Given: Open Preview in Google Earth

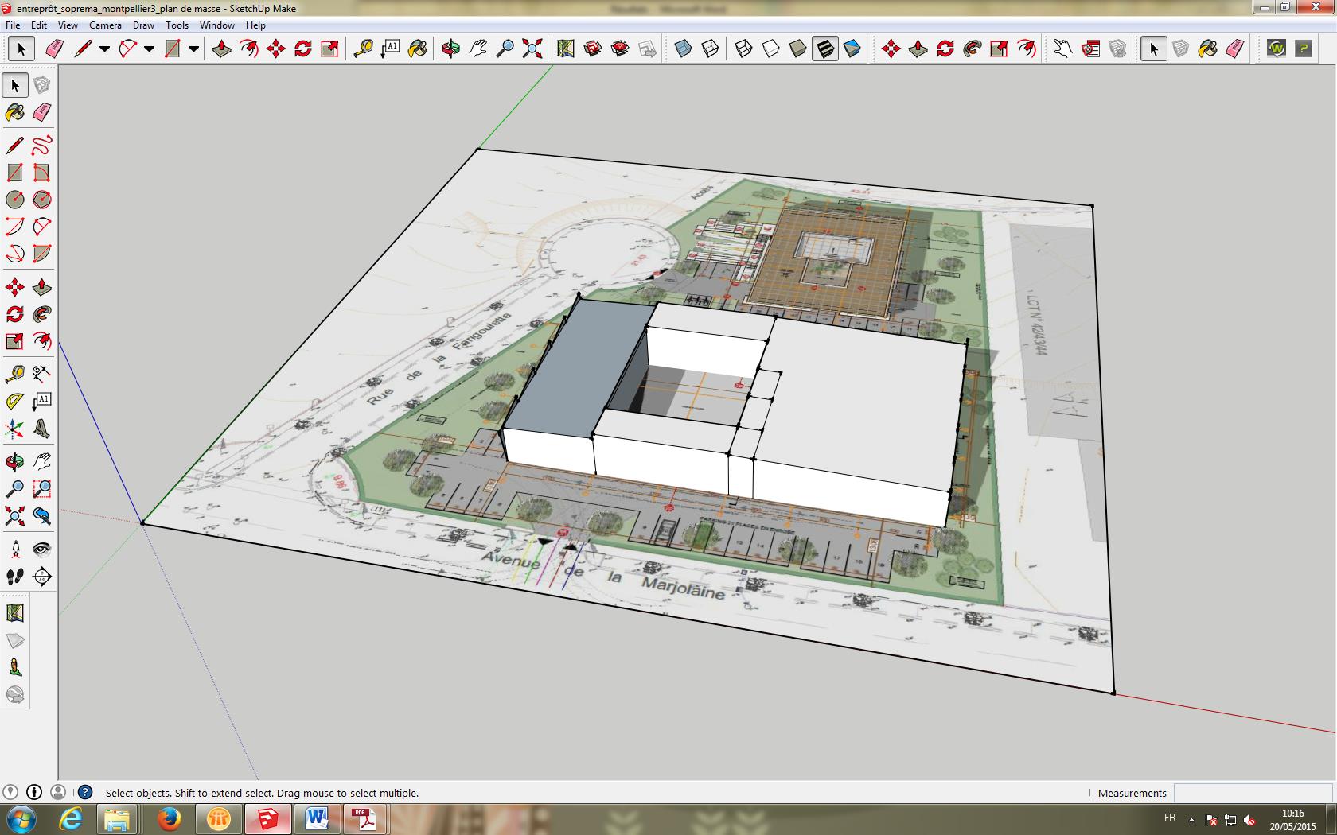Looking at the screenshot, I should pos(15,695).
